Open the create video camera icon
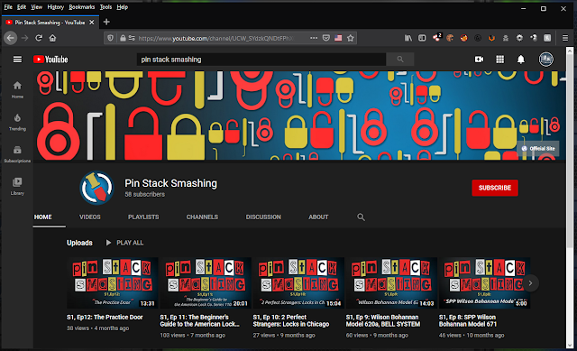Viewport: 577px width, 351px height. [479, 60]
